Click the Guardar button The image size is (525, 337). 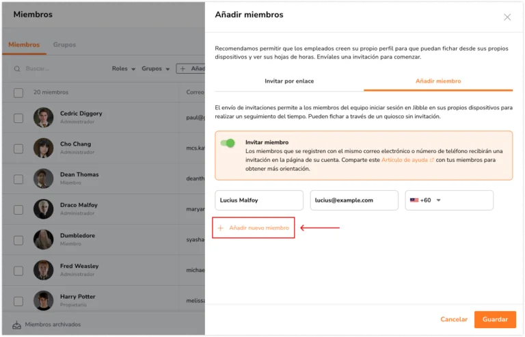click(495, 319)
